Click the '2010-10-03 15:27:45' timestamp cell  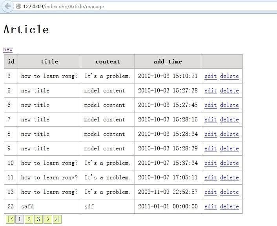(168, 105)
